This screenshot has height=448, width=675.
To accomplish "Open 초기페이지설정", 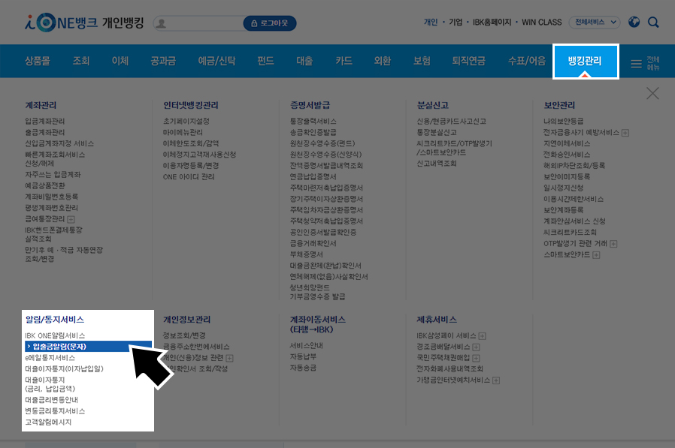I will [186, 122].
